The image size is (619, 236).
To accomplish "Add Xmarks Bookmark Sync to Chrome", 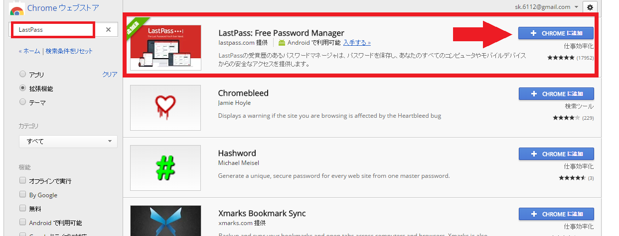I will pyautogui.click(x=556, y=214).
